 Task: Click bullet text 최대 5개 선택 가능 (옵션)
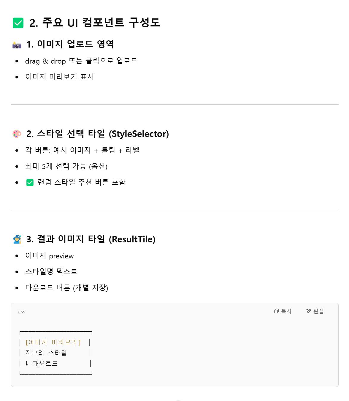(x=66, y=166)
